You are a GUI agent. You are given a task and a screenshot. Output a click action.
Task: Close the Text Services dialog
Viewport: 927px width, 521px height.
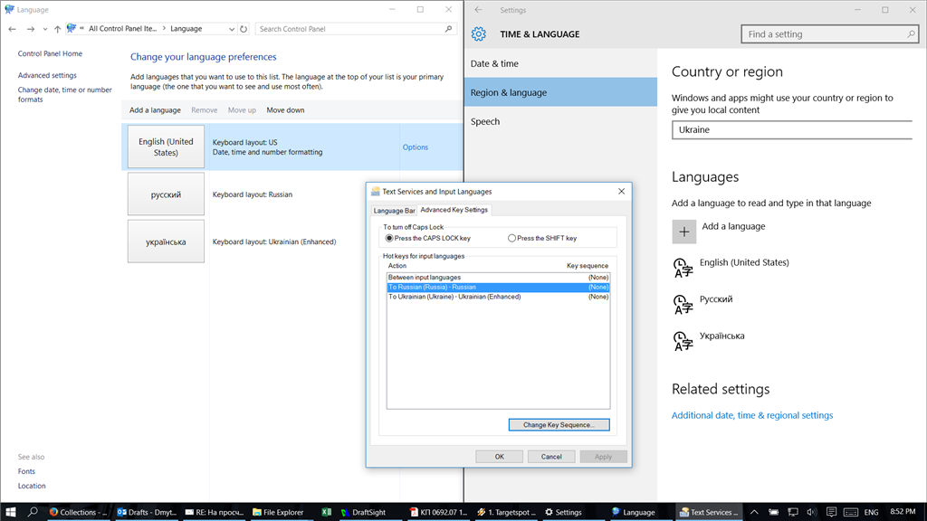(x=621, y=192)
